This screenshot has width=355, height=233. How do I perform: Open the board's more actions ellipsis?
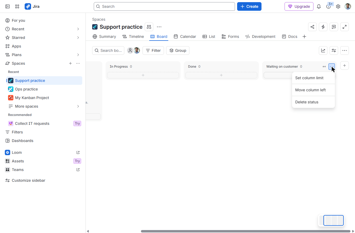(x=345, y=50)
